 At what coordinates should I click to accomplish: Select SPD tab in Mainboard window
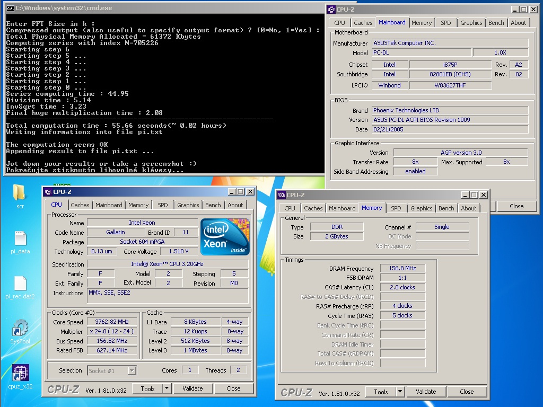[445, 23]
